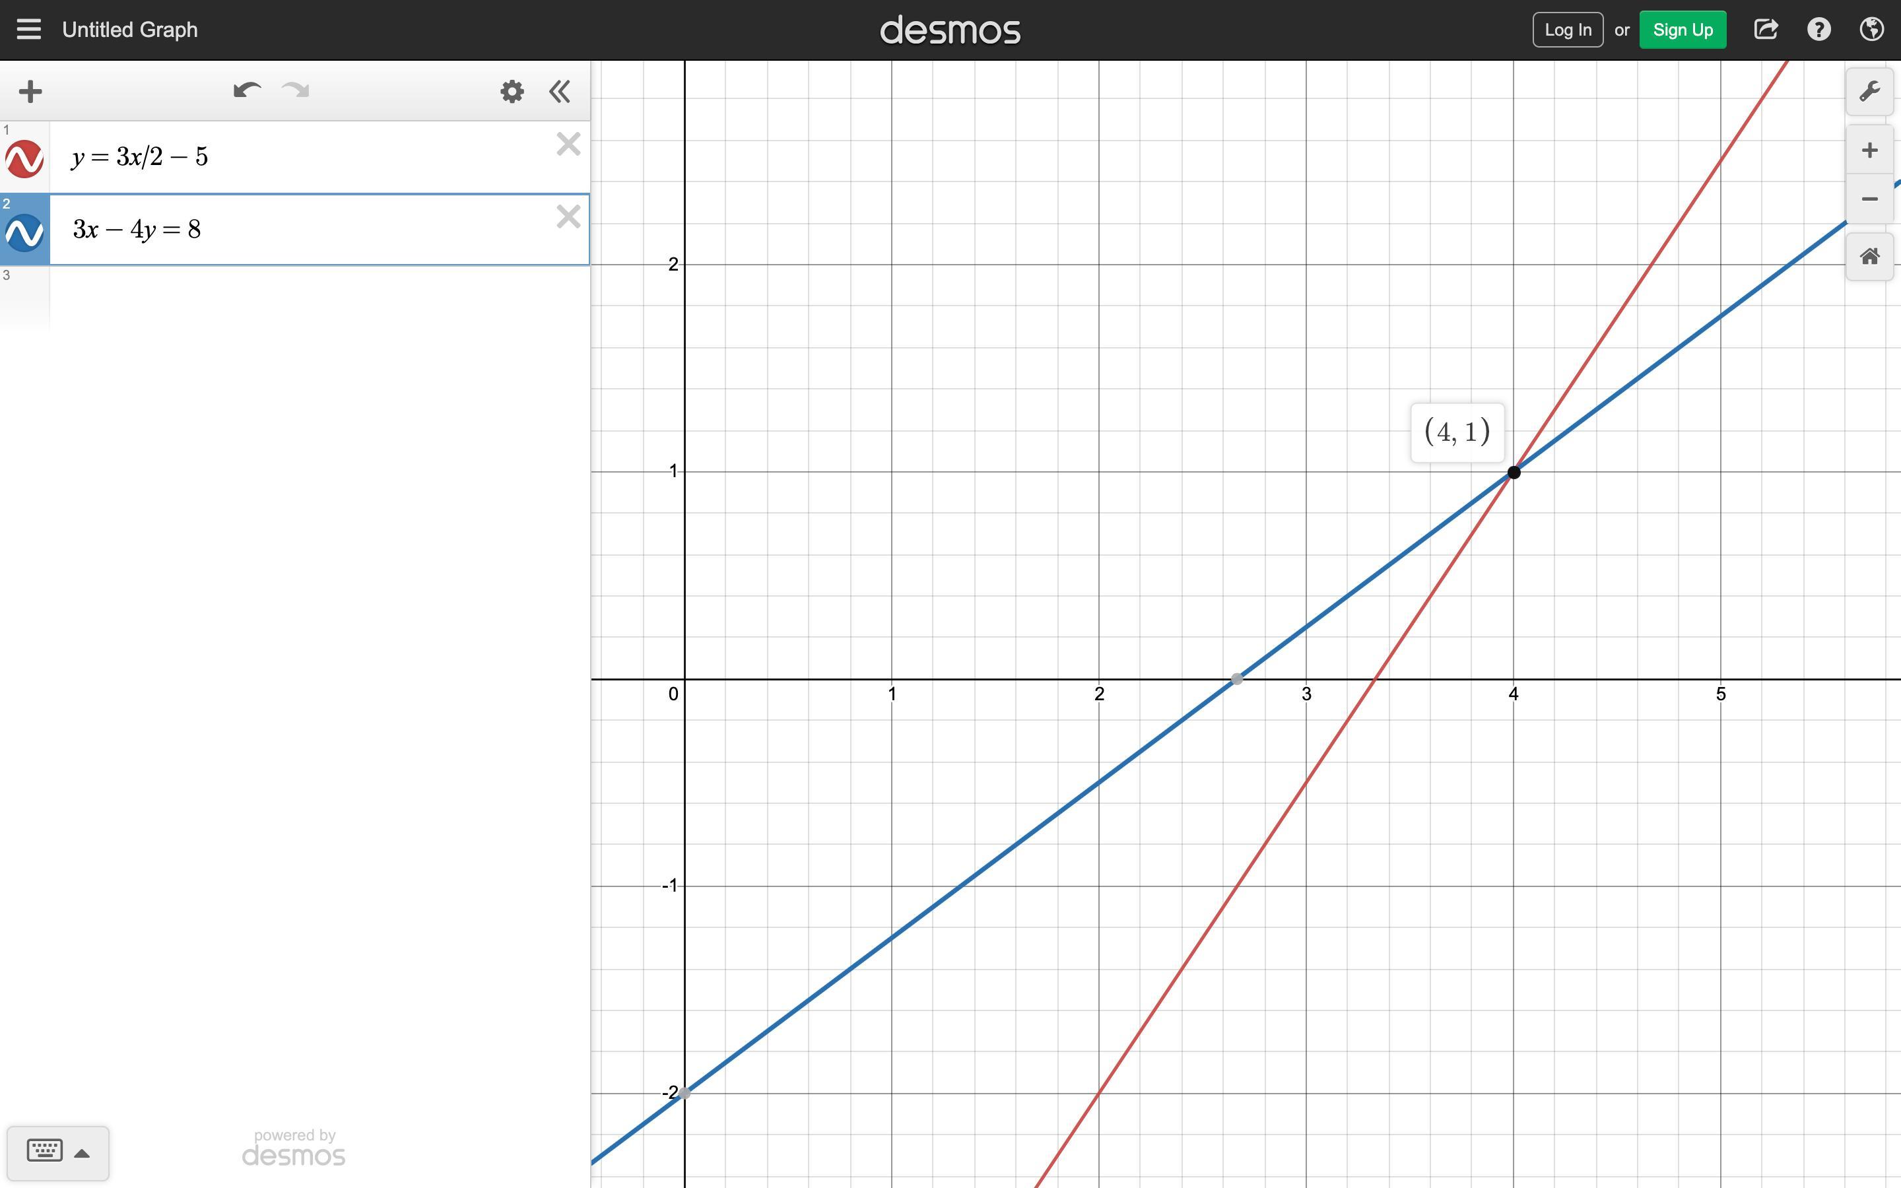Image resolution: width=1901 pixels, height=1188 pixels.
Task: Open the expression list settings gear
Action: coord(512,91)
